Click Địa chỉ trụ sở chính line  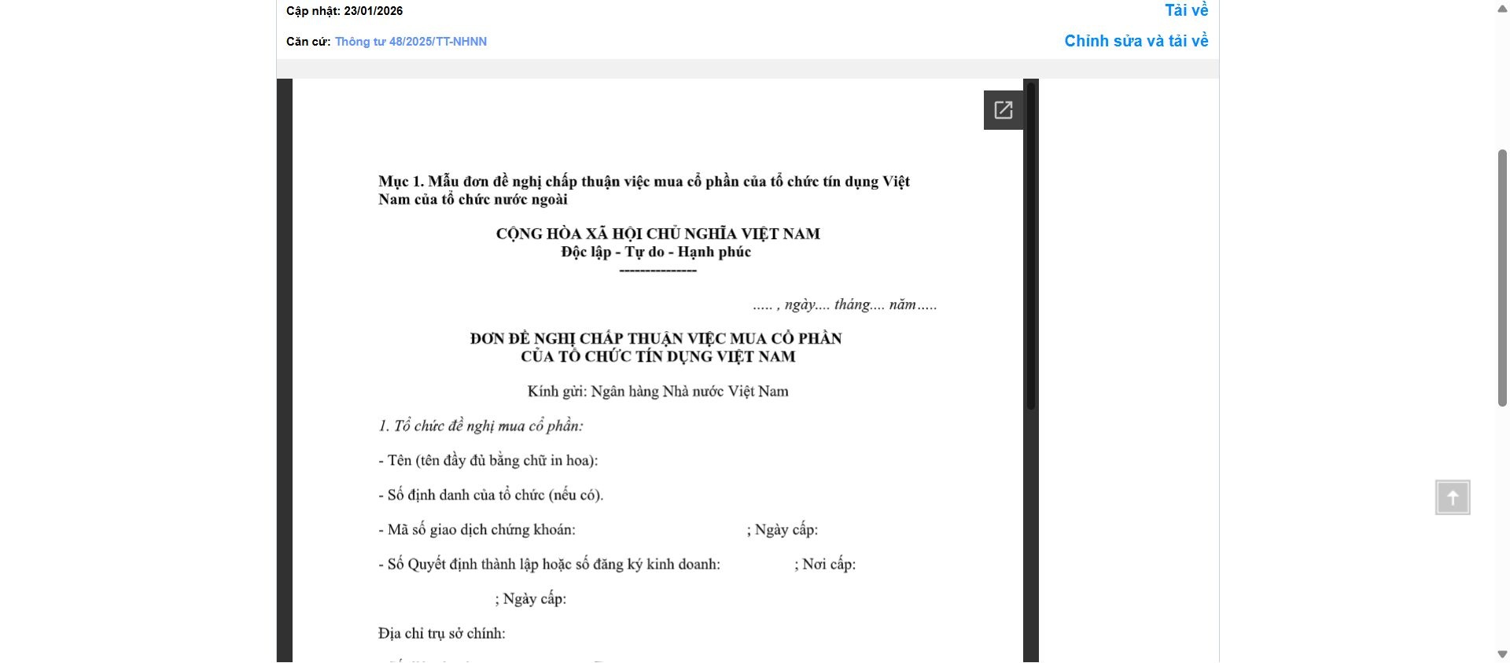(x=442, y=634)
